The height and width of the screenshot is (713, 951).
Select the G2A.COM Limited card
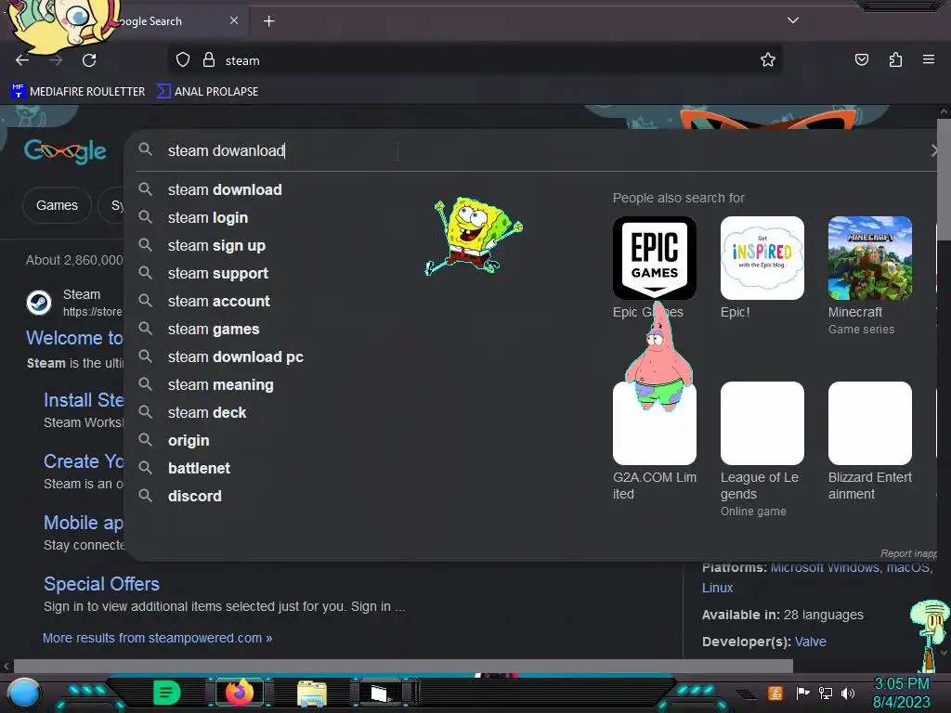655,441
